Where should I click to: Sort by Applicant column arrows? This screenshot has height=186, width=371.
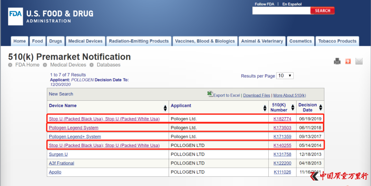[265, 108]
